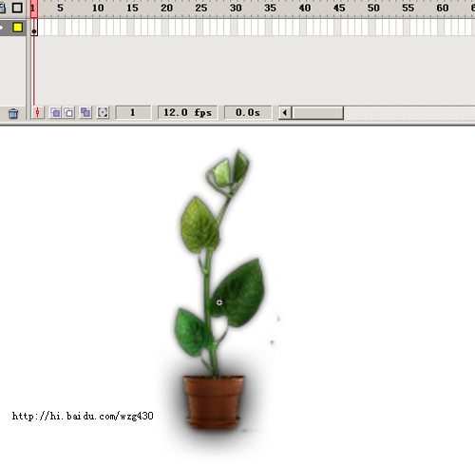The image size is (475, 467).
Task: Click the yellow layer outline color swatch
Action: [18, 28]
